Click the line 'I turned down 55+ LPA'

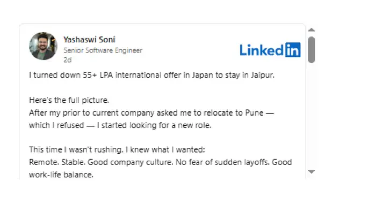tap(151, 76)
